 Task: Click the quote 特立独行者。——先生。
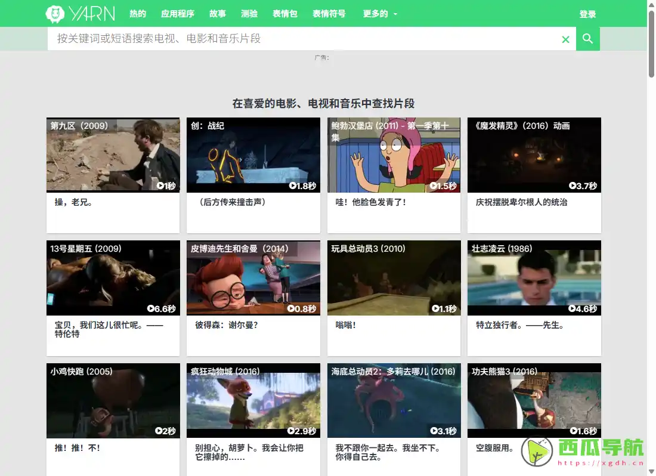pyautogui.click(x=520, y=325)
